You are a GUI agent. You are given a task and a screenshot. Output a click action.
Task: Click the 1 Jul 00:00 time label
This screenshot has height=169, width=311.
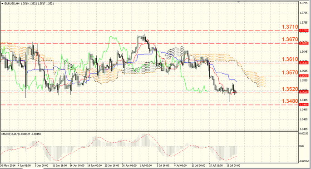(146, 165)
